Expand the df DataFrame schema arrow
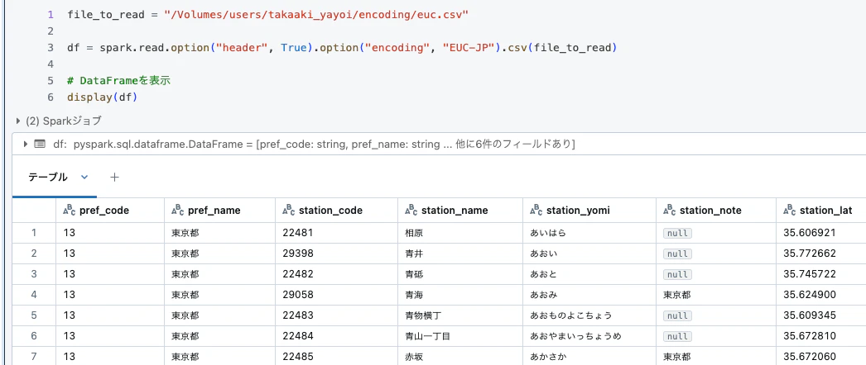 [x=25, y=145]
